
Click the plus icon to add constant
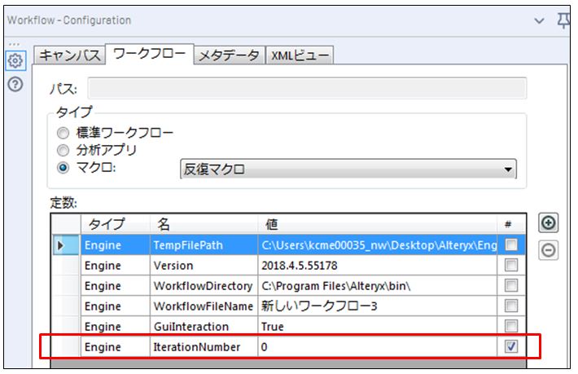click(x=549, y=223)
